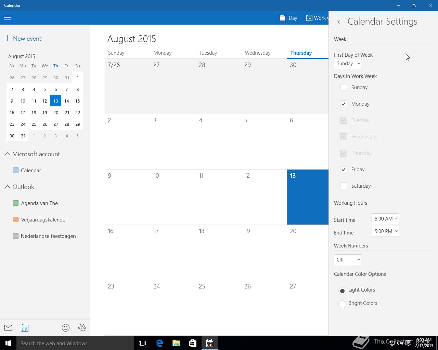Open the August 4 cell in month grid
The image size is (438, 350).
[x=218, y=142]
